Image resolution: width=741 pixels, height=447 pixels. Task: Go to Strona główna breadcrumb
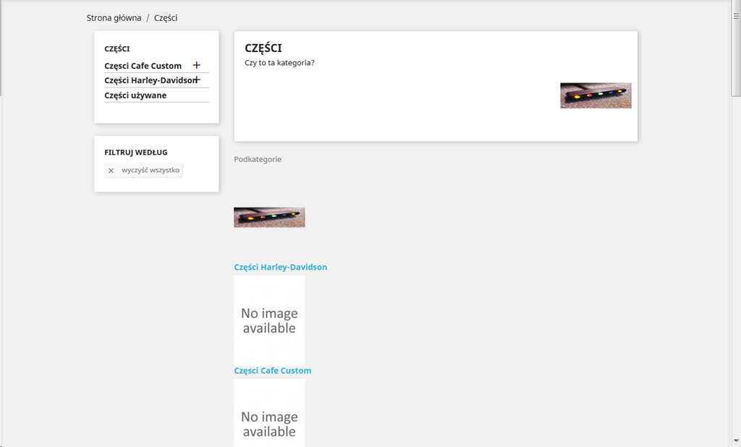pyautogui.click(x=114, y=18)
